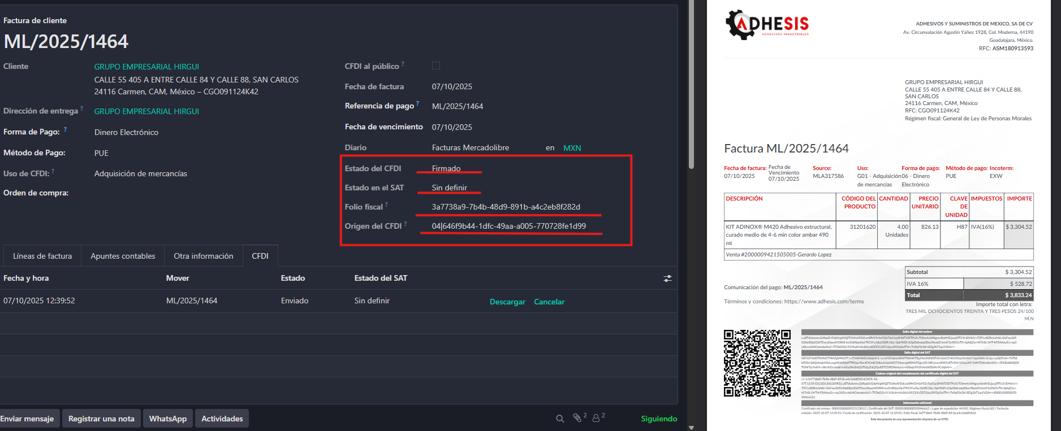Click the chatter search magnifier icon
Image resolution: width=1061 pixels, height=431 pixels.
[x=560, y=419]
